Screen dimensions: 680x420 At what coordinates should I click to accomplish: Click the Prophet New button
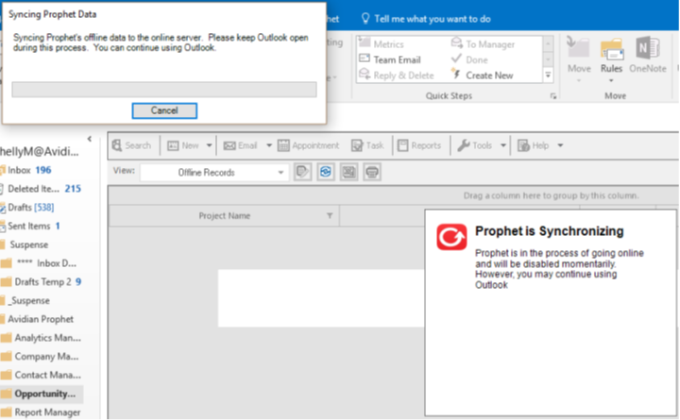tap(182, 145)
